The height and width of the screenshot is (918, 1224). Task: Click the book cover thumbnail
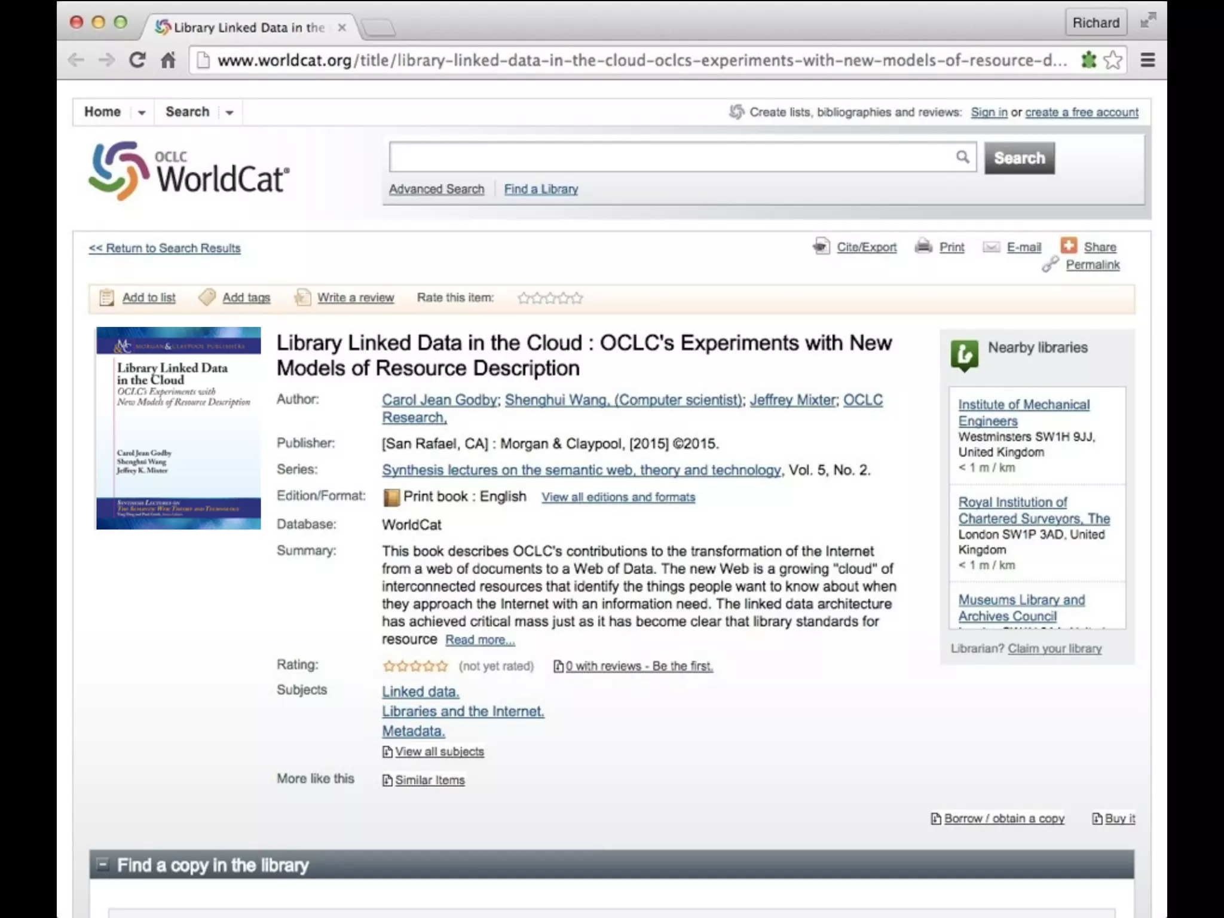pyautogui.click(x=178, y=428)
